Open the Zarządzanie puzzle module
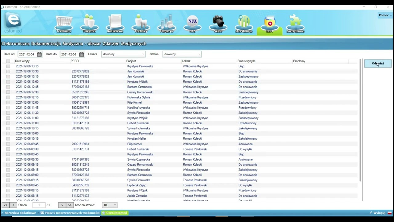 tap(295, 24)
